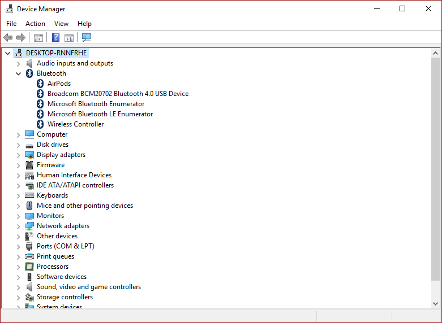Click the scrollbar down arrow
The height and width of the screenshot is (323, 442).
[x=435, y=304]
